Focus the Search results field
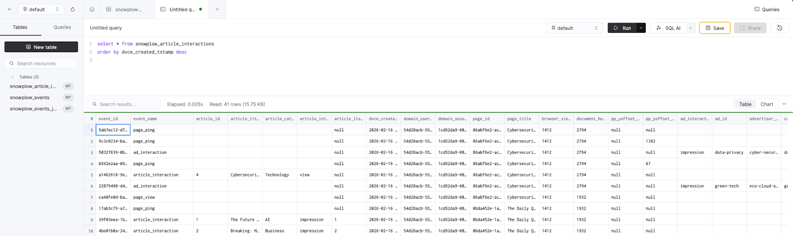The image size is (793, 236). [124, 104]
